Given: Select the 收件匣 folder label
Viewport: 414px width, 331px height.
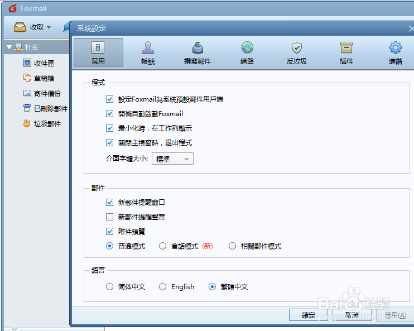Looking at the screenshot, I should coord(44,64).
